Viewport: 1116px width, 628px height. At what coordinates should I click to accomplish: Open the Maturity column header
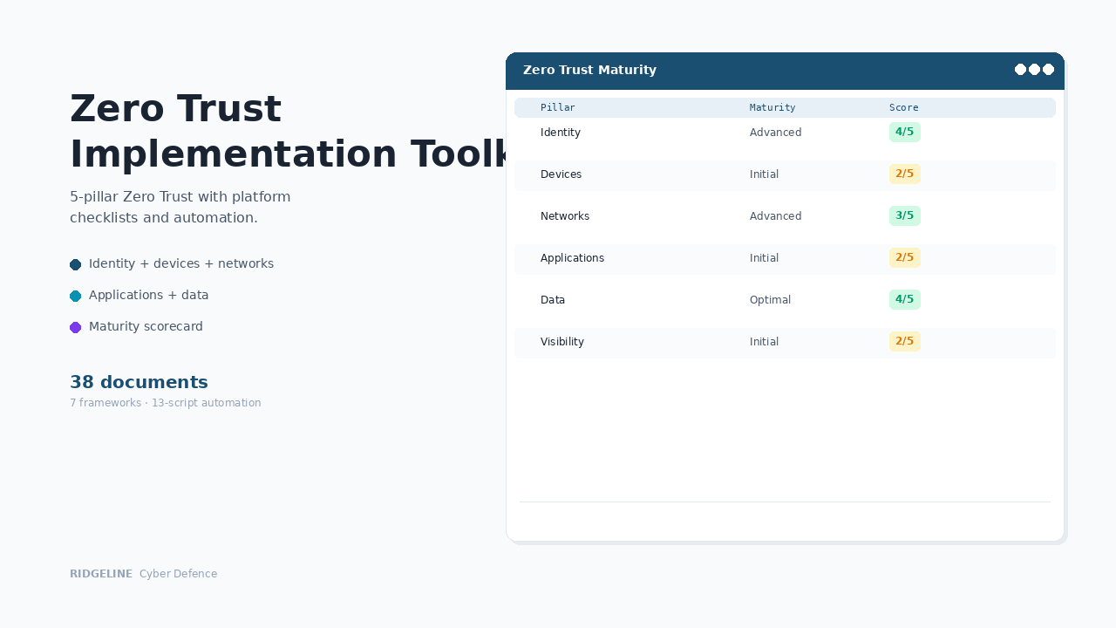coord(772,107)
